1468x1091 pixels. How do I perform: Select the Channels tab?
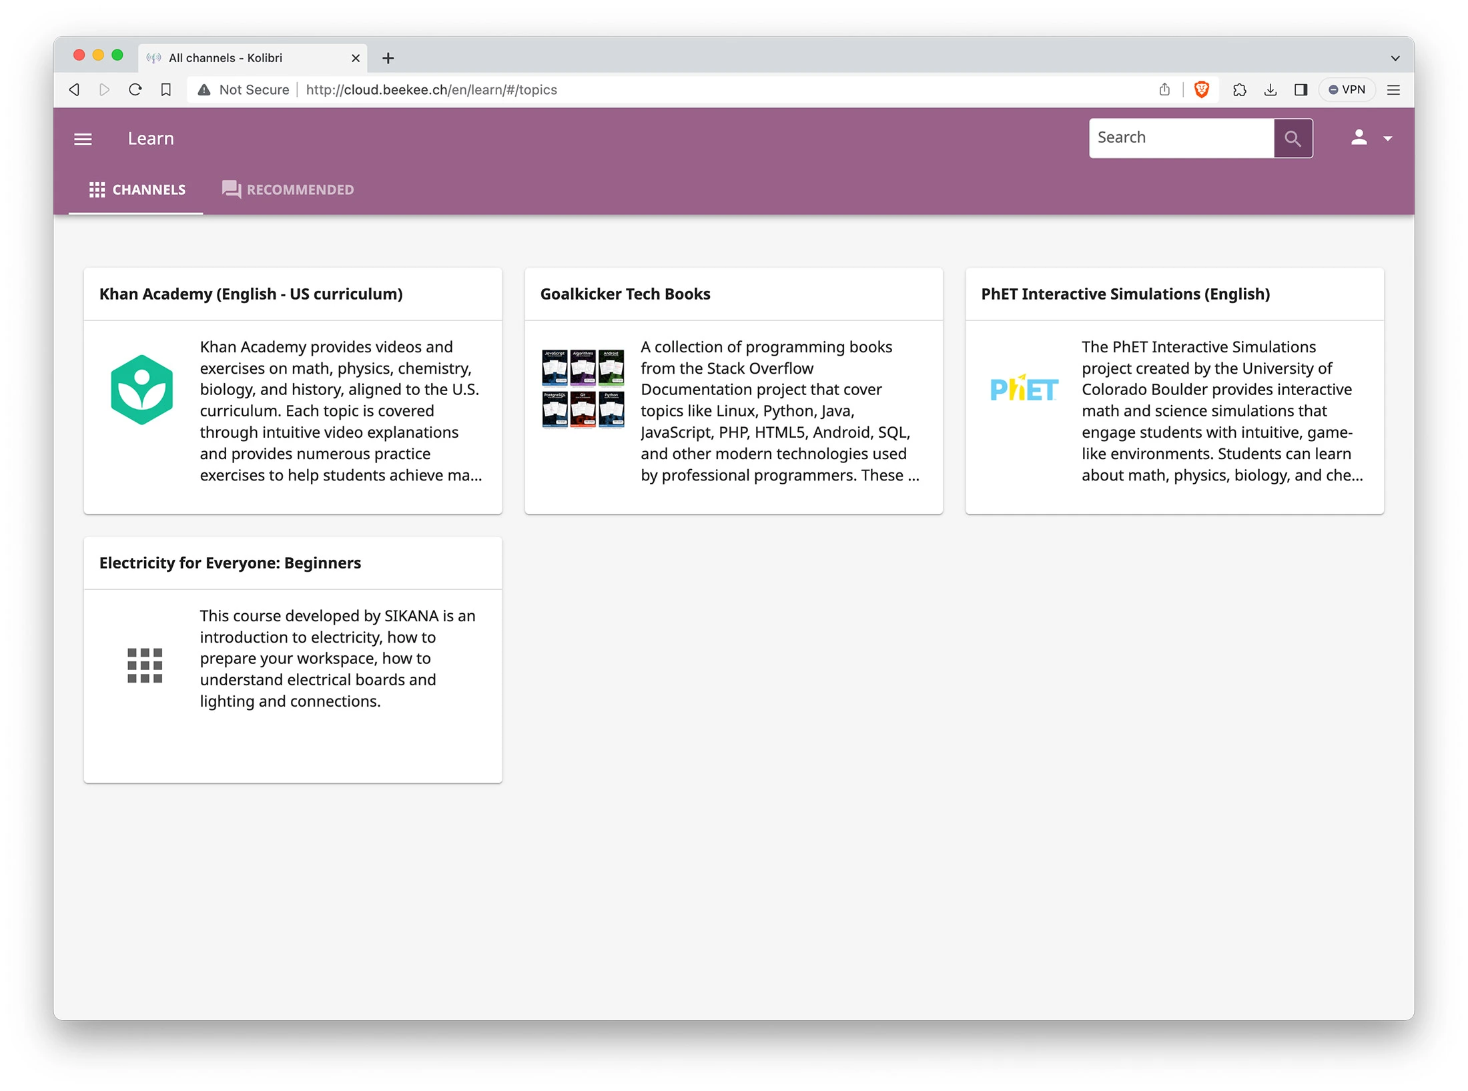tap(137, 190)
